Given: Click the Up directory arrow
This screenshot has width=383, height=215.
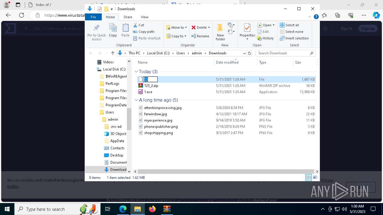Looking at the screenshot, I should 113,53.
